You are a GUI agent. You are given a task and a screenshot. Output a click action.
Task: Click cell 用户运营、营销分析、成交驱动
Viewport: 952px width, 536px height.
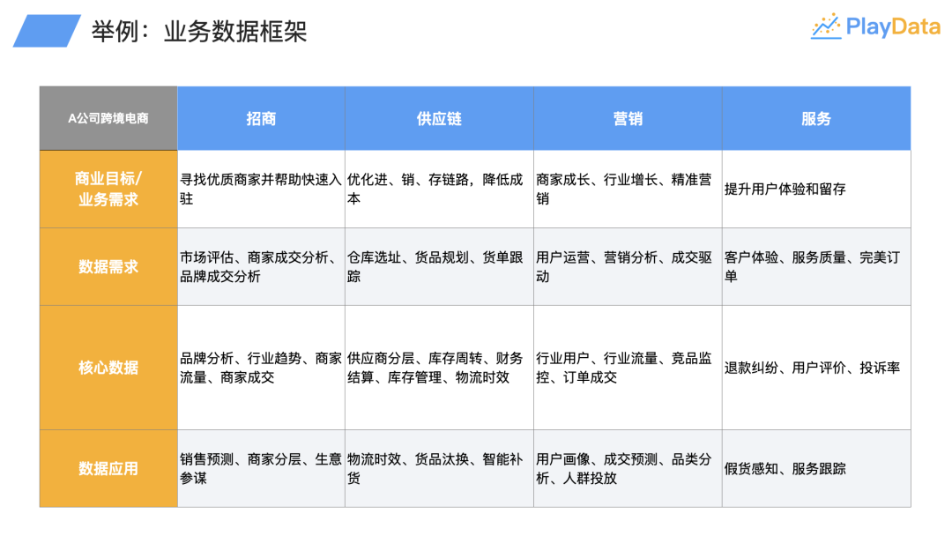[x=628, y=266]
